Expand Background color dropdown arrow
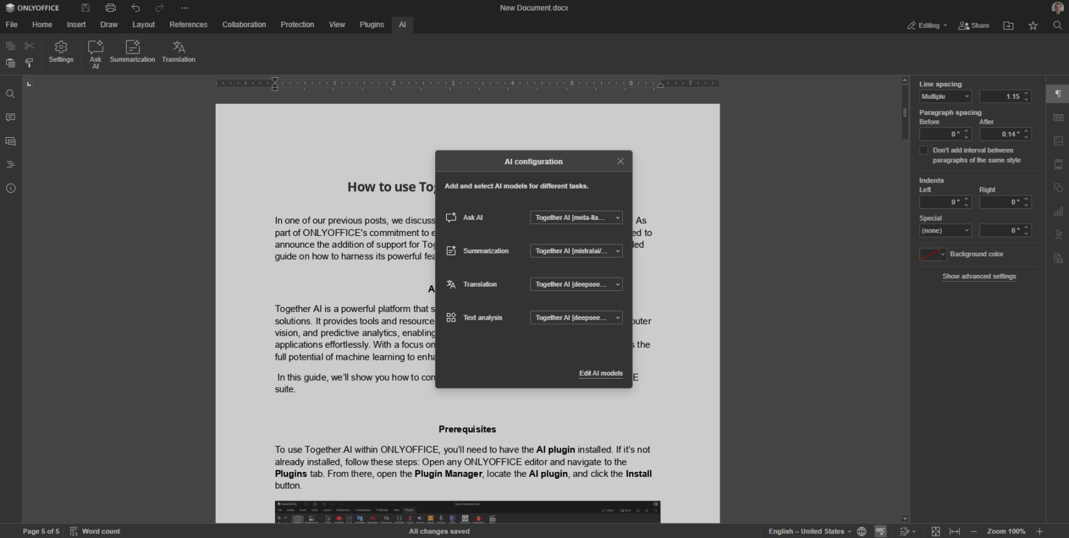 [x=943, y=254]
